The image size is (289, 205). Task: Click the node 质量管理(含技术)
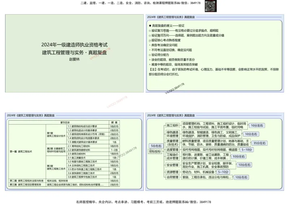172,143
